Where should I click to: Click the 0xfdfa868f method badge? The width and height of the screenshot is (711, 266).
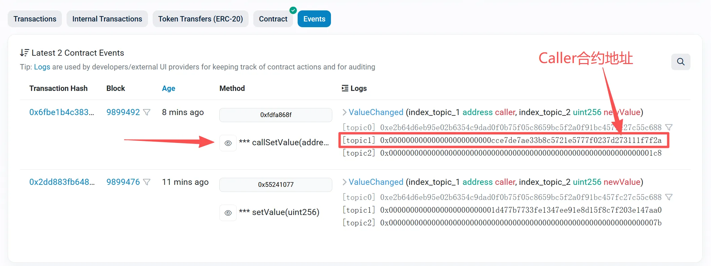pyautogui.click(x=275, y=115)
